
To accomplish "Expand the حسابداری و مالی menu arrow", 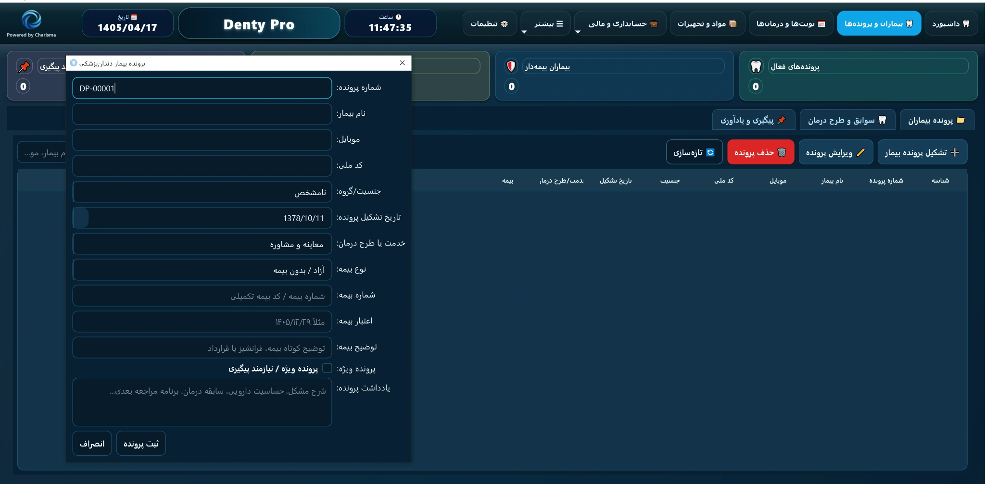I will (578, 32).
